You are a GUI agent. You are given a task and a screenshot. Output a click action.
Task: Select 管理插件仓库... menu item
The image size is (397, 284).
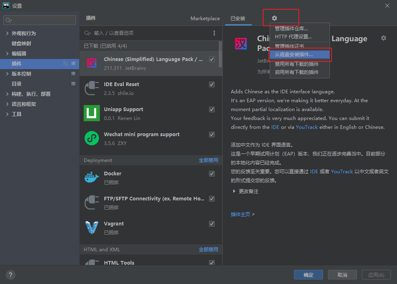[x=300, y=29]
